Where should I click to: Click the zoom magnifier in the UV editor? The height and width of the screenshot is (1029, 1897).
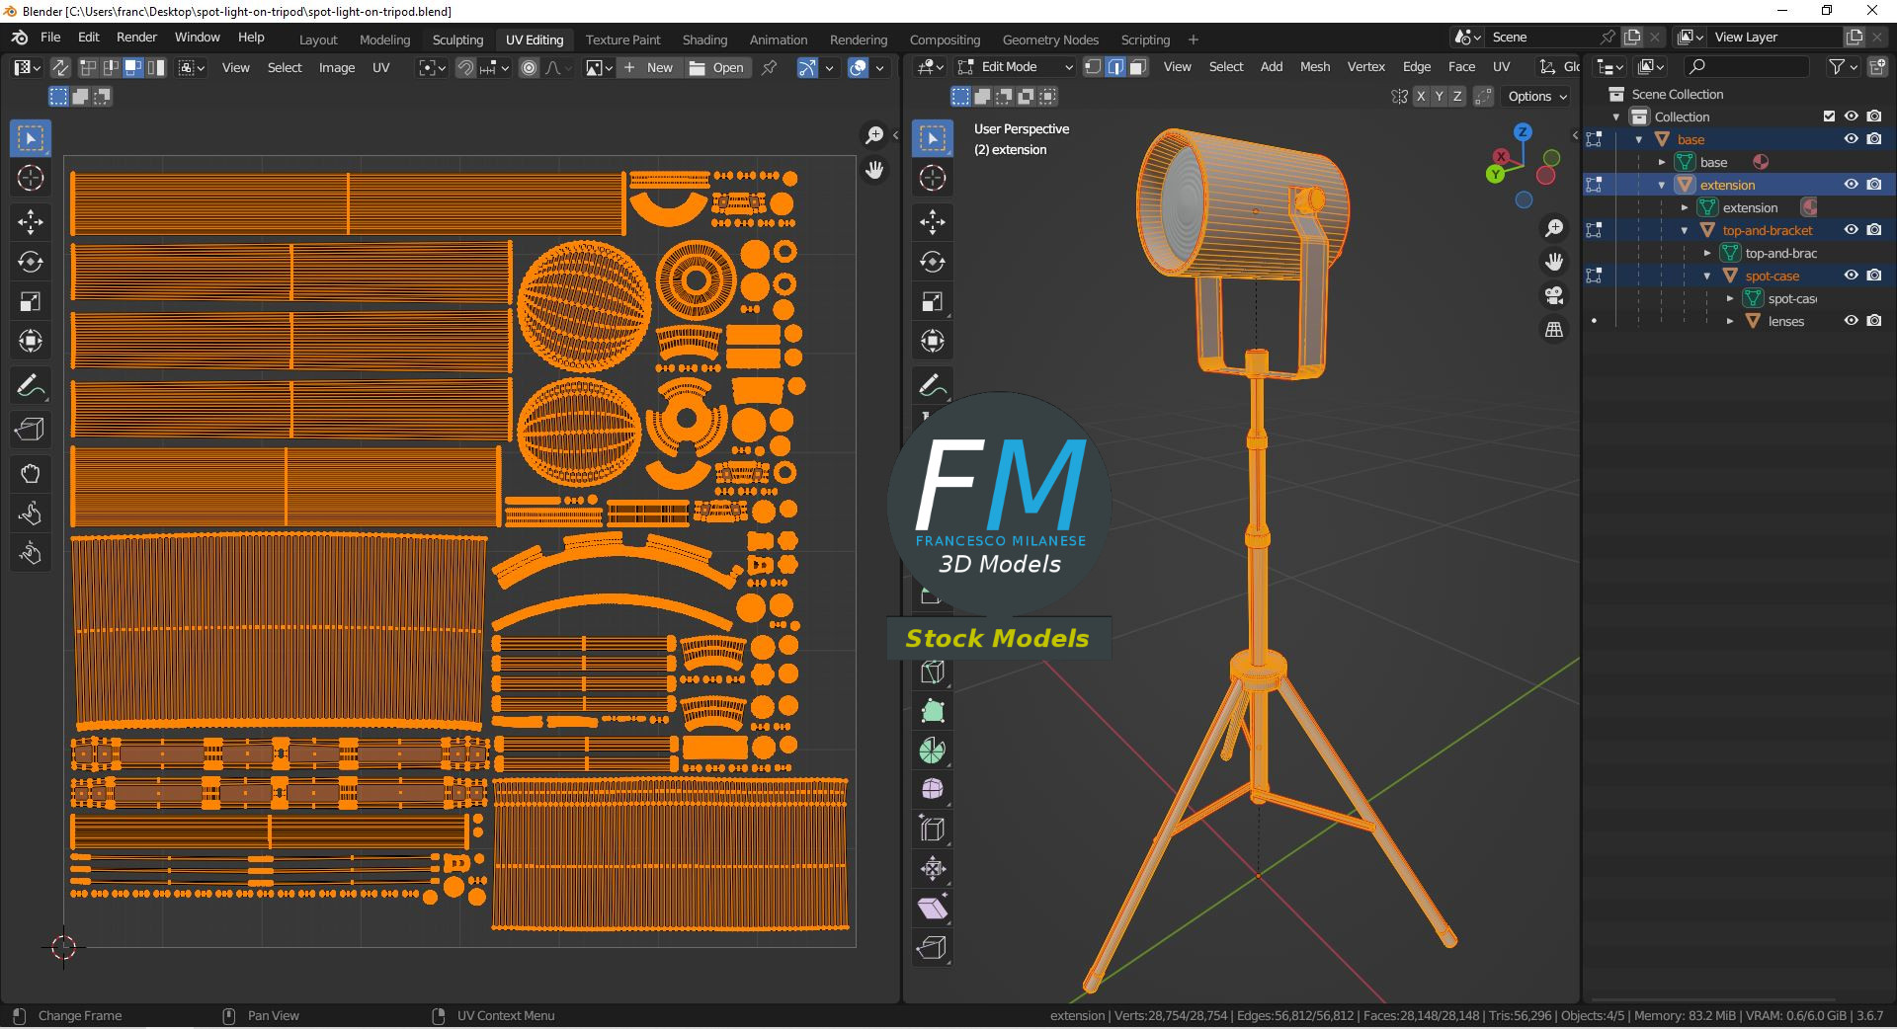tap(874, 134)
